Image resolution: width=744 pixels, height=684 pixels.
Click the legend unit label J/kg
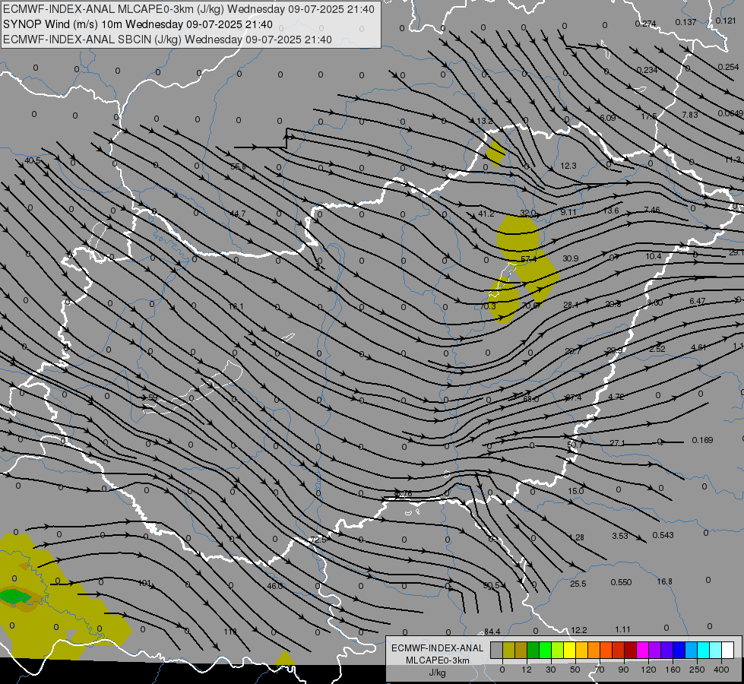pos(437,673)
